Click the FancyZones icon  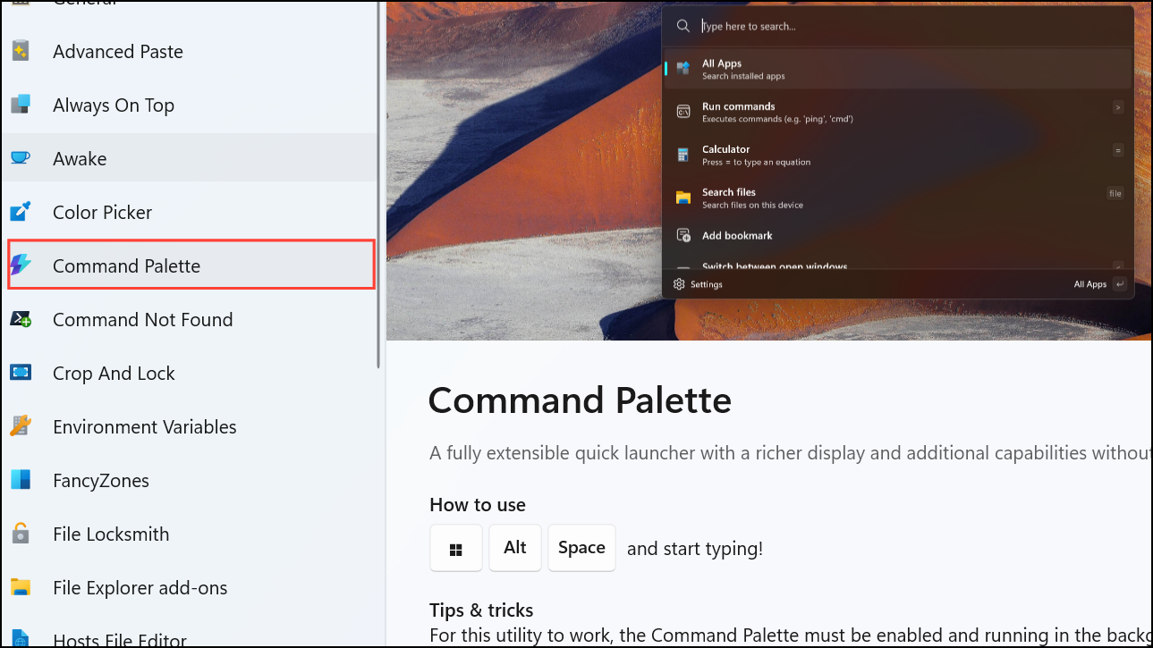[x=22, y=480]
